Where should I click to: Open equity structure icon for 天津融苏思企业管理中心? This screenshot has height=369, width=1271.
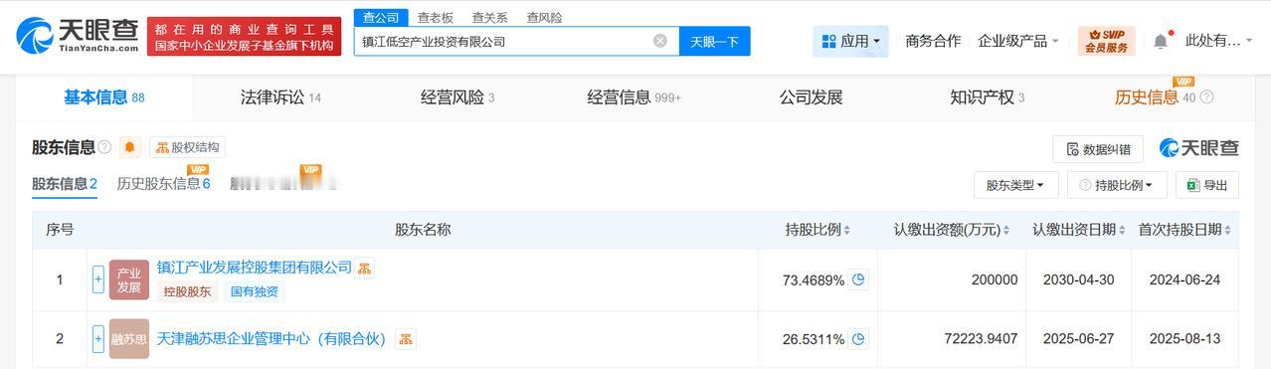406,339
